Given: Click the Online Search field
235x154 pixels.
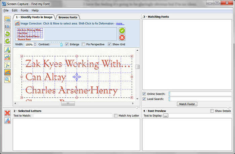Looking at the screenshot, I should [200, 94].
